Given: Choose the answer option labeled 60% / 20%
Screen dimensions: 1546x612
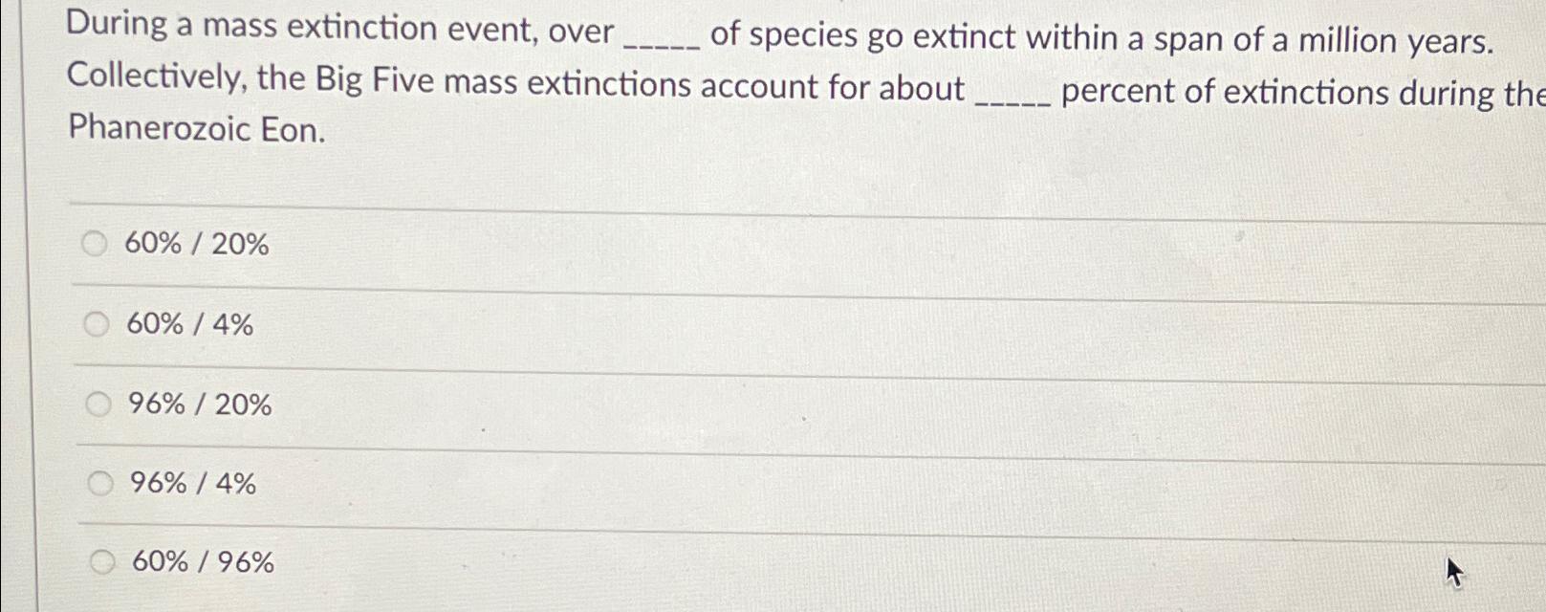Looking at the screenshot, I should [x=198, y=245].
